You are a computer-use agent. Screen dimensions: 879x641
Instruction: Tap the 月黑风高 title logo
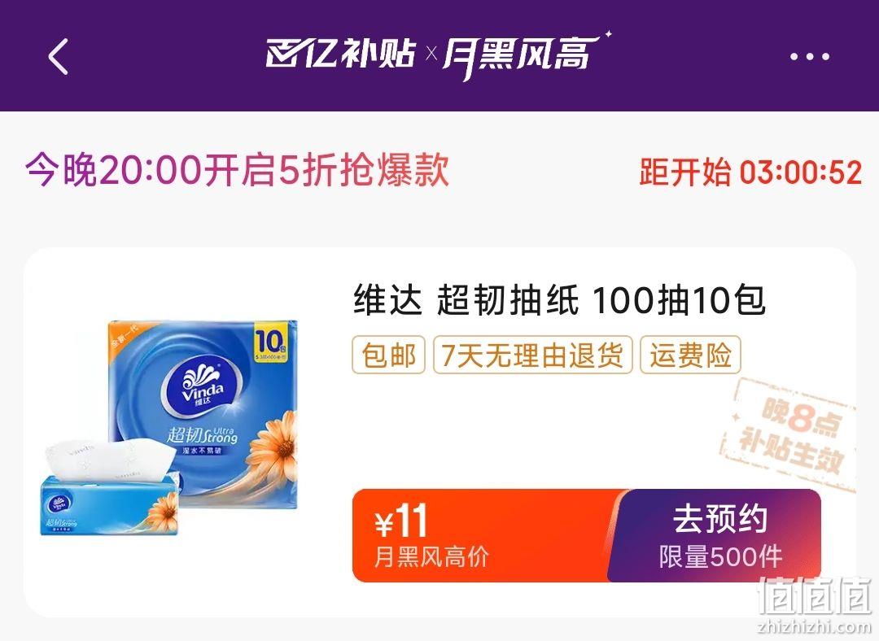coord(523,55)
